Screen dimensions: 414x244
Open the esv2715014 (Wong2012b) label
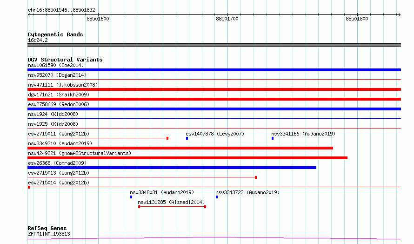pos(59,183)
